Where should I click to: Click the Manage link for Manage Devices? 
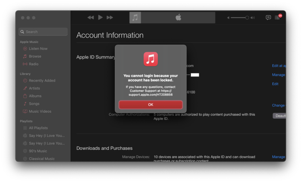[x=278, y=157]
